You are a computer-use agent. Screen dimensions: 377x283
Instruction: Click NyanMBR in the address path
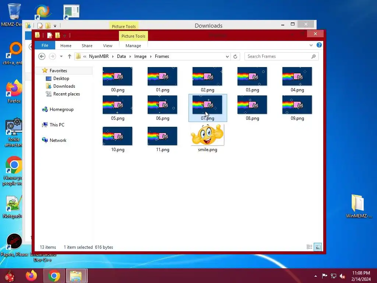[x=99, y=56]
